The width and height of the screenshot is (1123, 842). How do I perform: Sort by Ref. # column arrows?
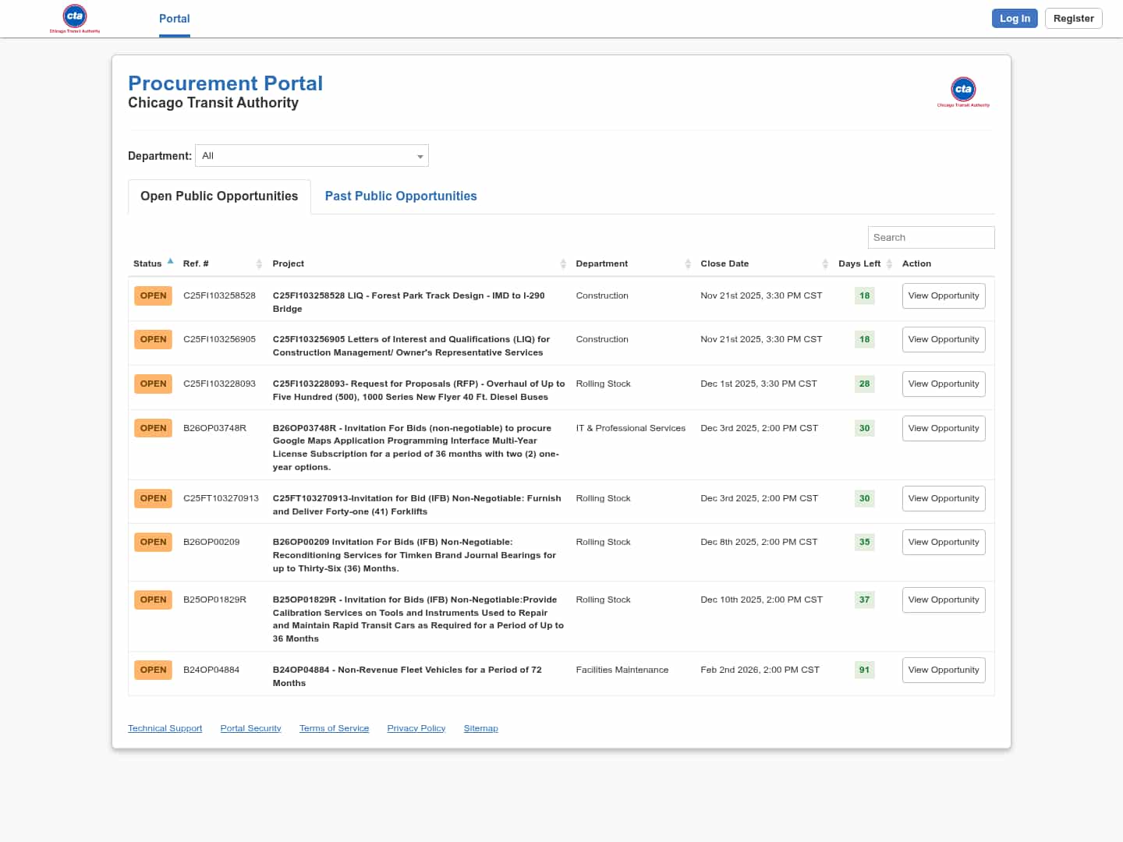(259, 264)
